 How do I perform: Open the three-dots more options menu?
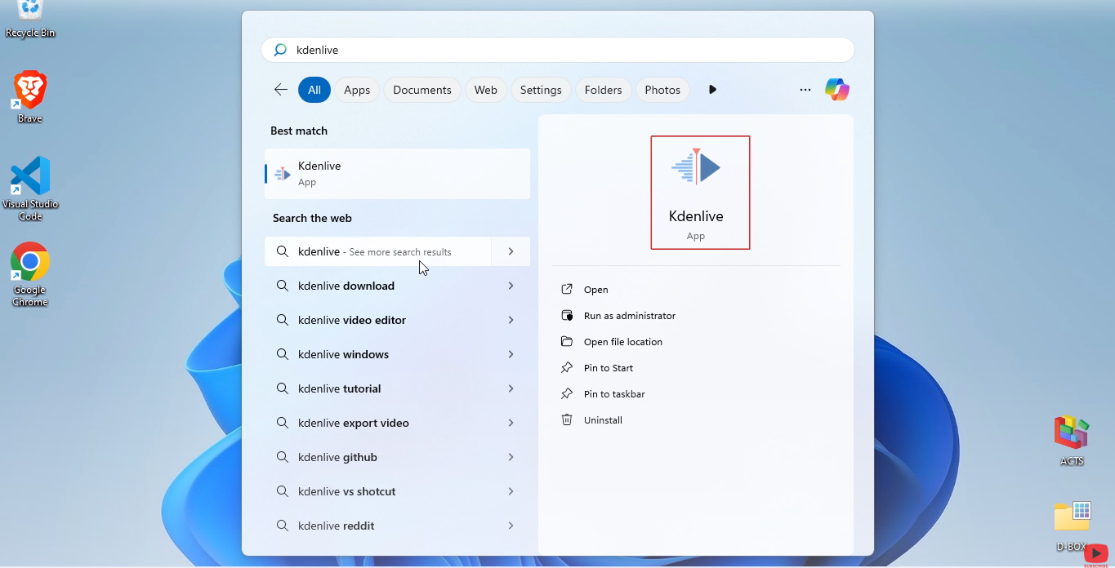point(805,90)
